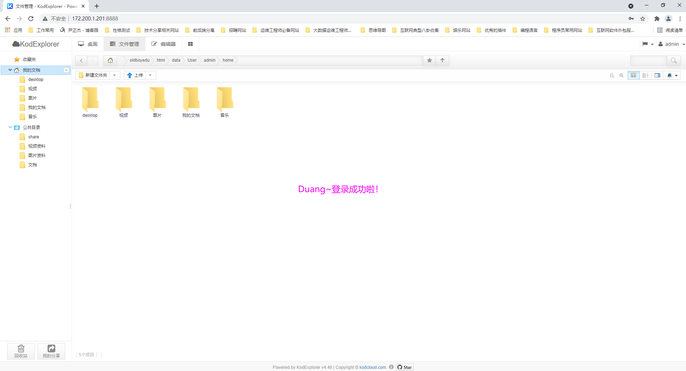Switch to icon grid view
The image size is (686, 371).
(633, 75)
